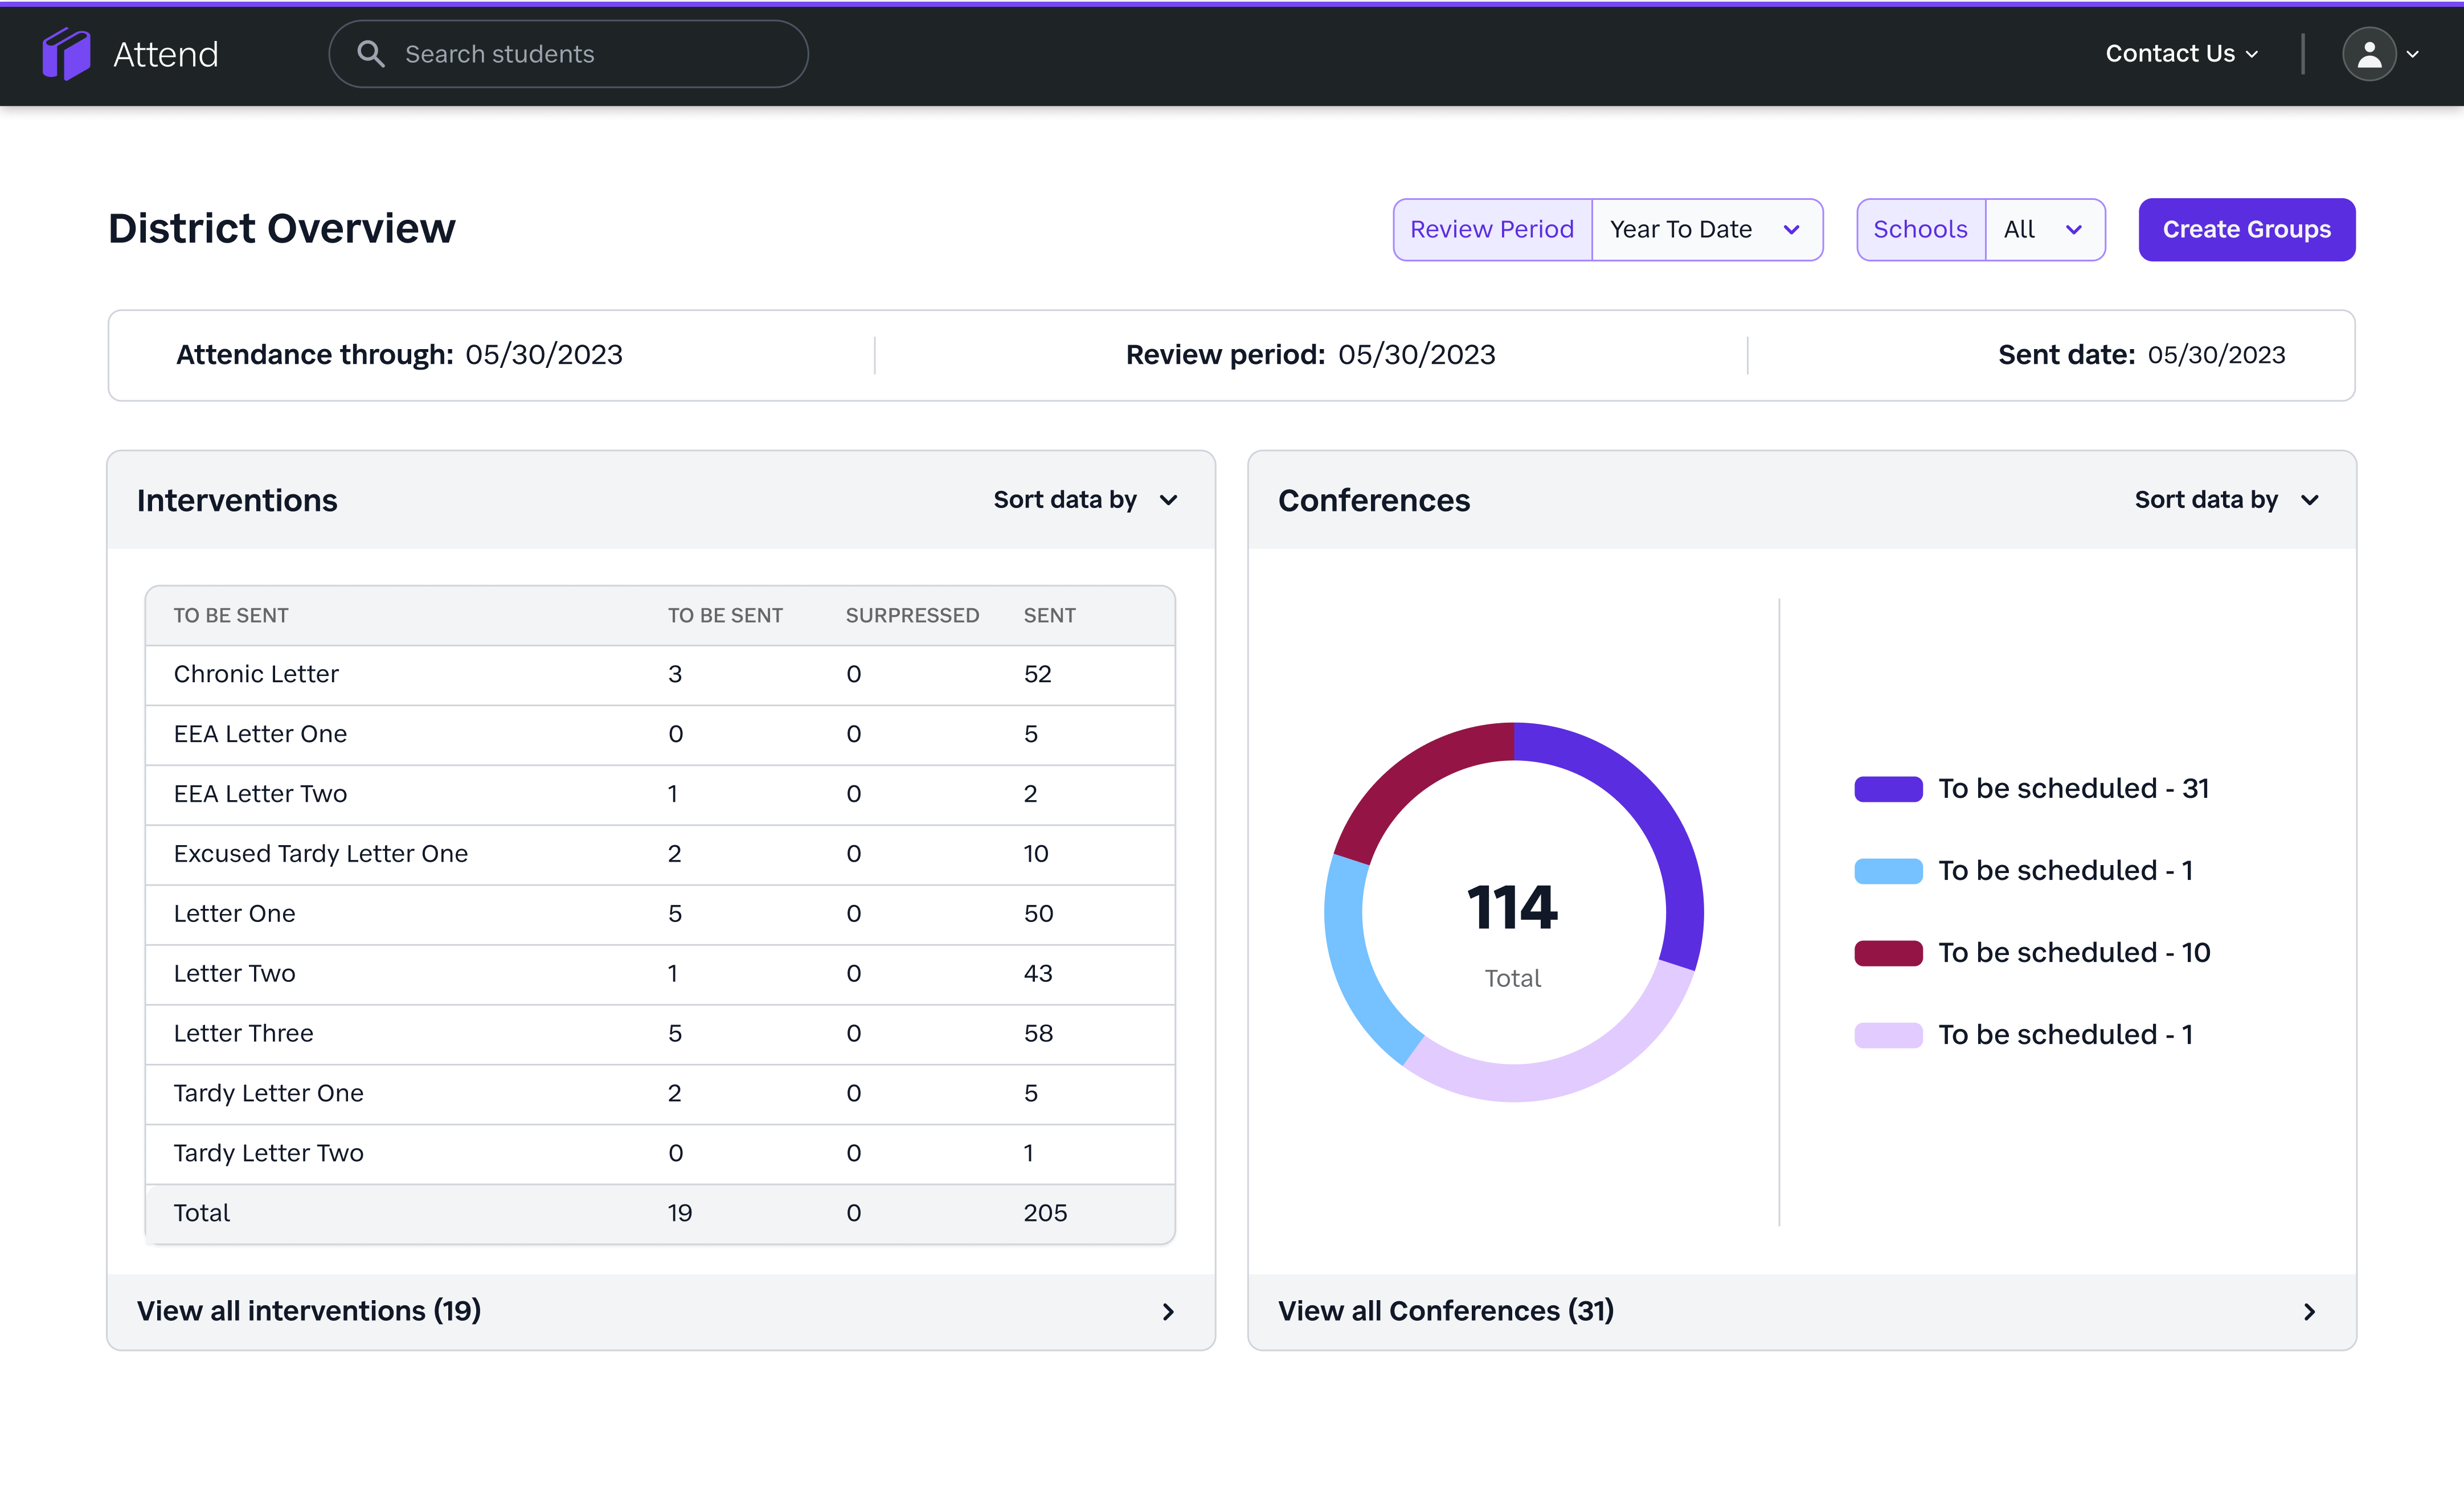Image resolution: width=2464 pixels, height=1512 pixels.
Task: Select the EEA Letter One row
Action: click(x=660, y=735)
